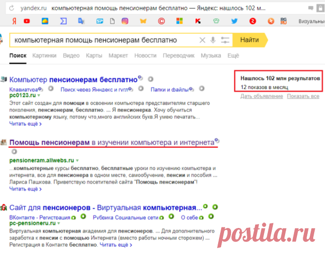
Task: Switch to the Картинки tab
Action: click(x=44, y=56)
